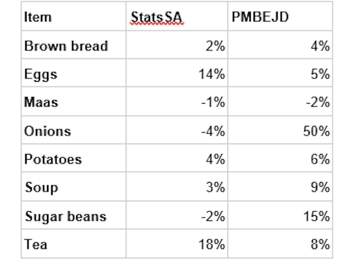Select the Onions cell
The image size is (358, 269).
(47, 131)
